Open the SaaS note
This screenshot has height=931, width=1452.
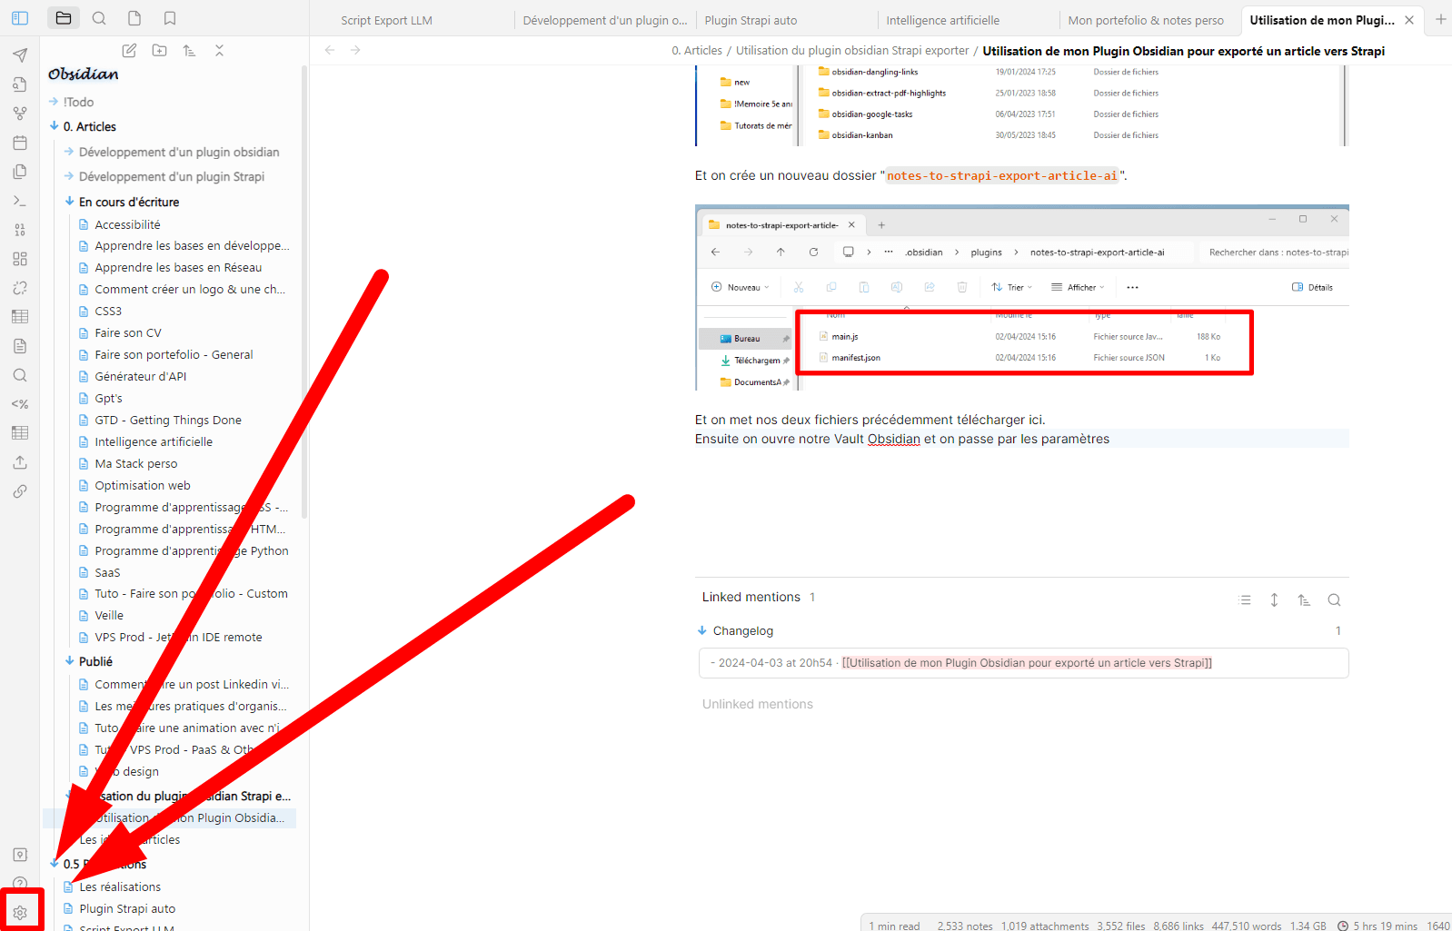(x=107, y=572)
